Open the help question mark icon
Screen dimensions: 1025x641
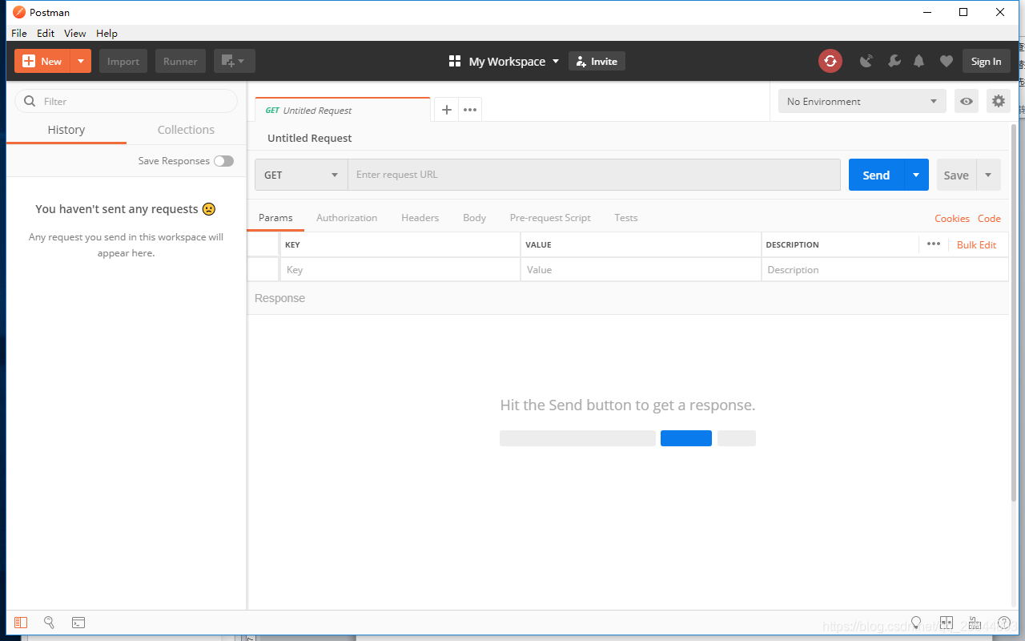point(1004,623)
